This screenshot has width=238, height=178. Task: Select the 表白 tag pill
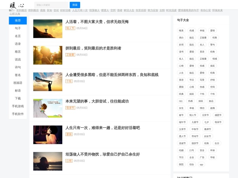[x=181, y=38]
